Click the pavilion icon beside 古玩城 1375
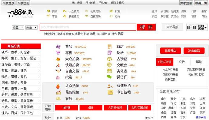 109,59
